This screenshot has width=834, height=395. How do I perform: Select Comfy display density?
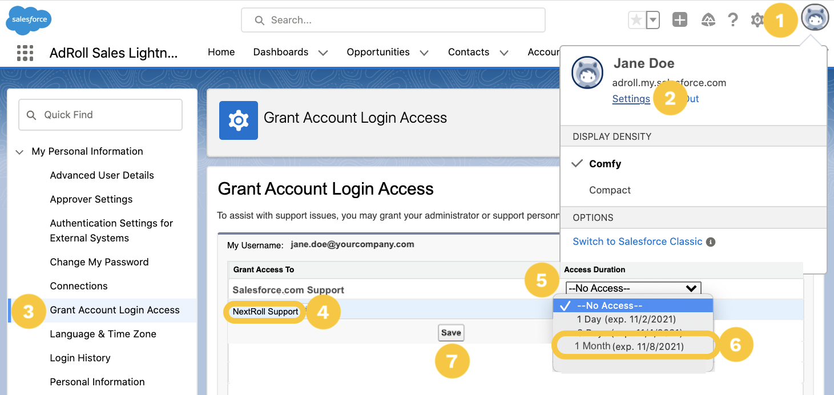coord(604,164)
